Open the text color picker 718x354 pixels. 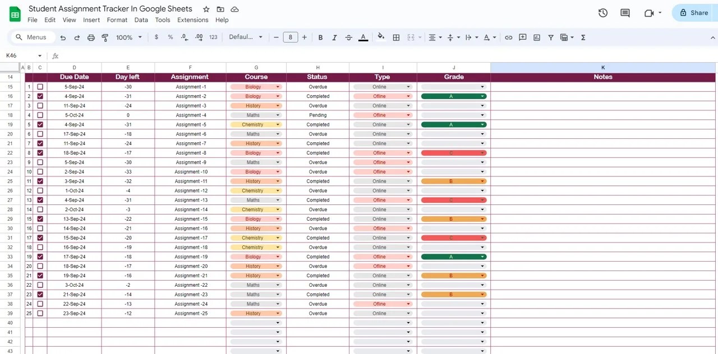[363, 38]
